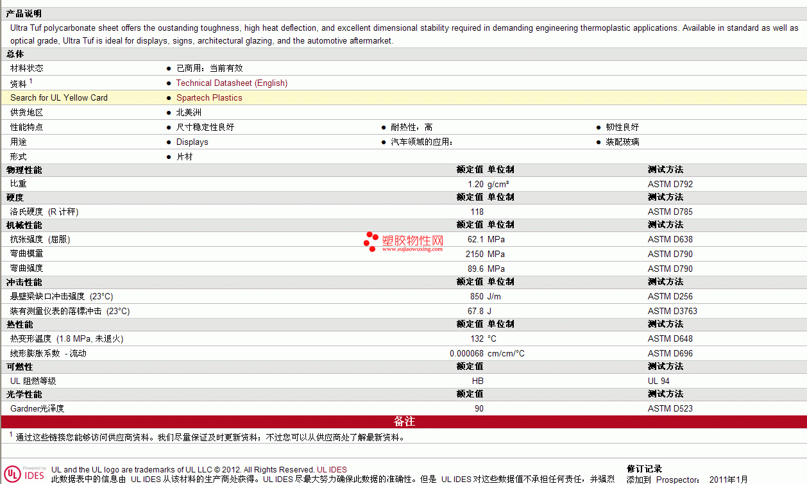Click the UL IDES logo icon
Image resolution: width=807 pixels, height=484 pixels.
click(x=26, y=473)
